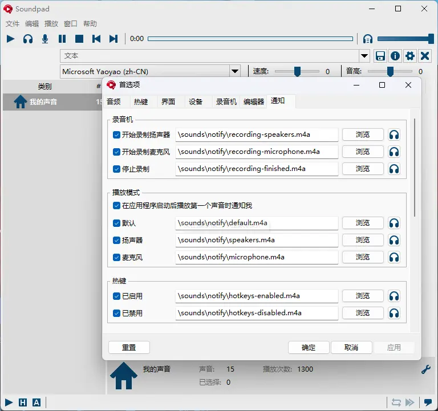Image resolution: width=438 pixels, height=411 pixels.
Task: Close the text-to-speech panel with X icon
Action: point(425,56)
